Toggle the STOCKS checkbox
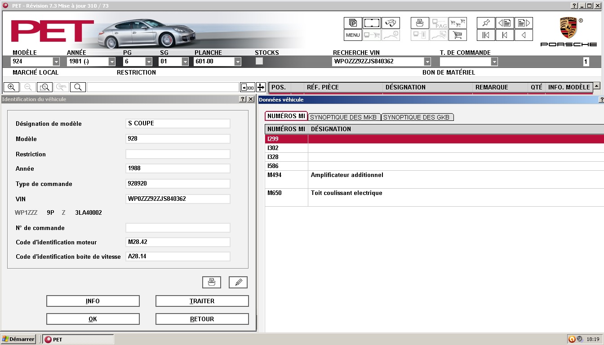The width and height of the screenshot is (604, 345). click(x=259, y=61)
